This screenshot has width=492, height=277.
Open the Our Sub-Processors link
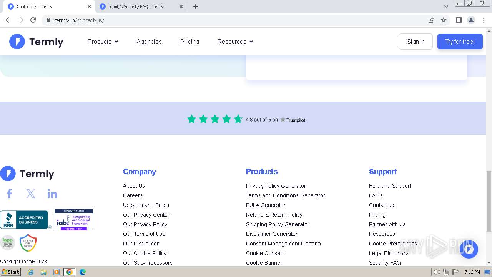pos(148,263)
